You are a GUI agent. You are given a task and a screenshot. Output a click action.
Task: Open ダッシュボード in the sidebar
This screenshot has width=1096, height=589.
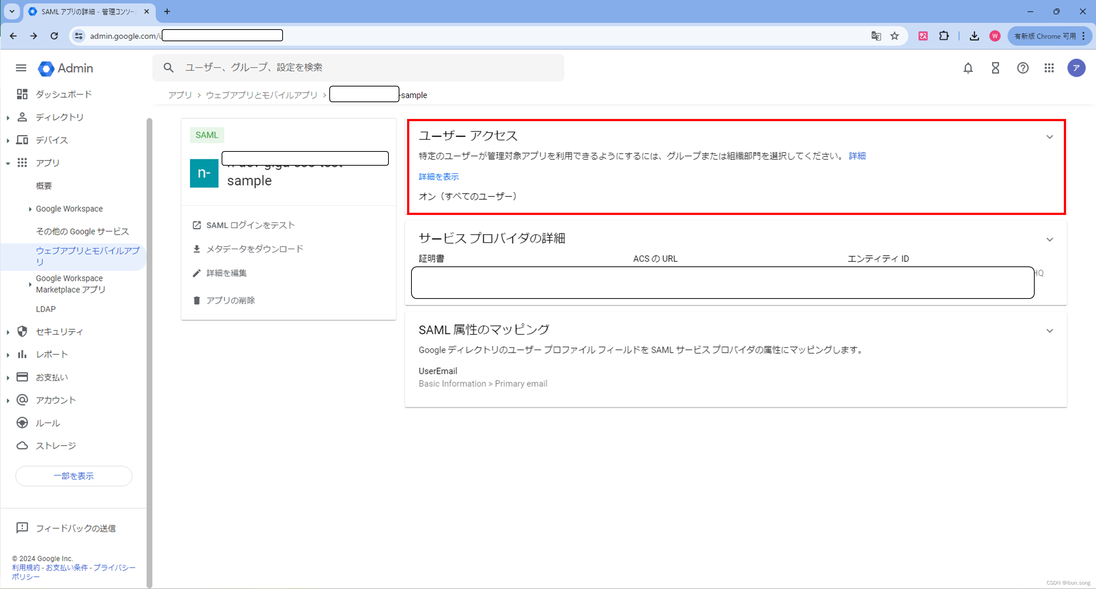pyautogui.click(x=64, y=95)
